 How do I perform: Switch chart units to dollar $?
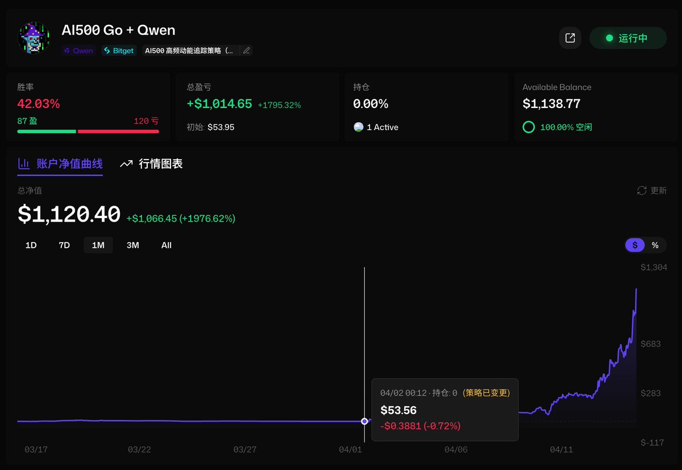tap(635, 245)
